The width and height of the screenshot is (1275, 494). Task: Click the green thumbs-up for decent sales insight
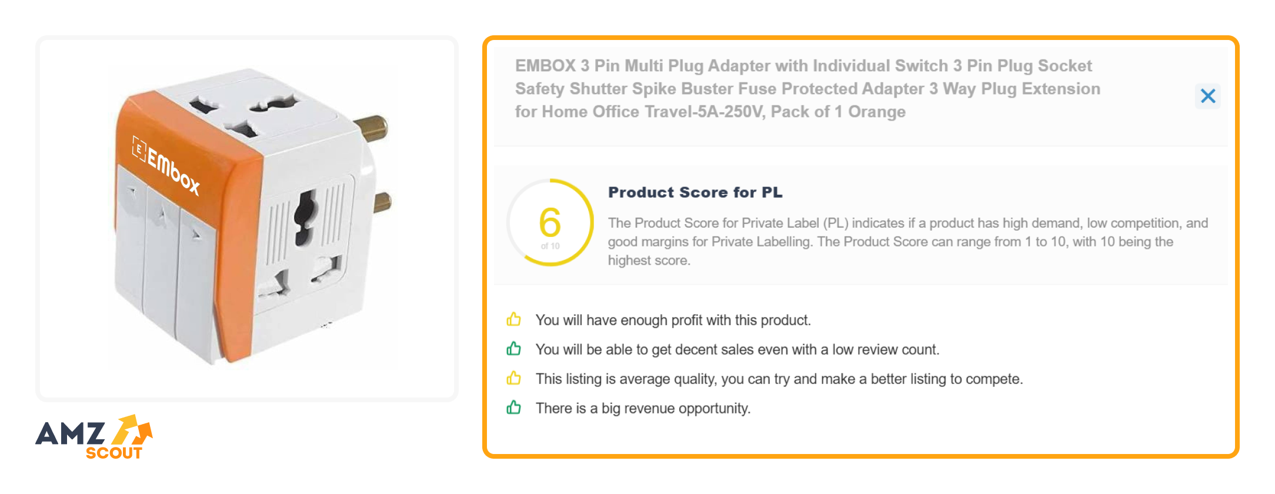pos(513,349)
